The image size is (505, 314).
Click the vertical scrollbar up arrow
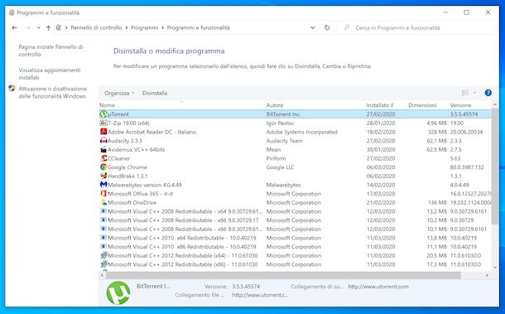pos(495,104)
